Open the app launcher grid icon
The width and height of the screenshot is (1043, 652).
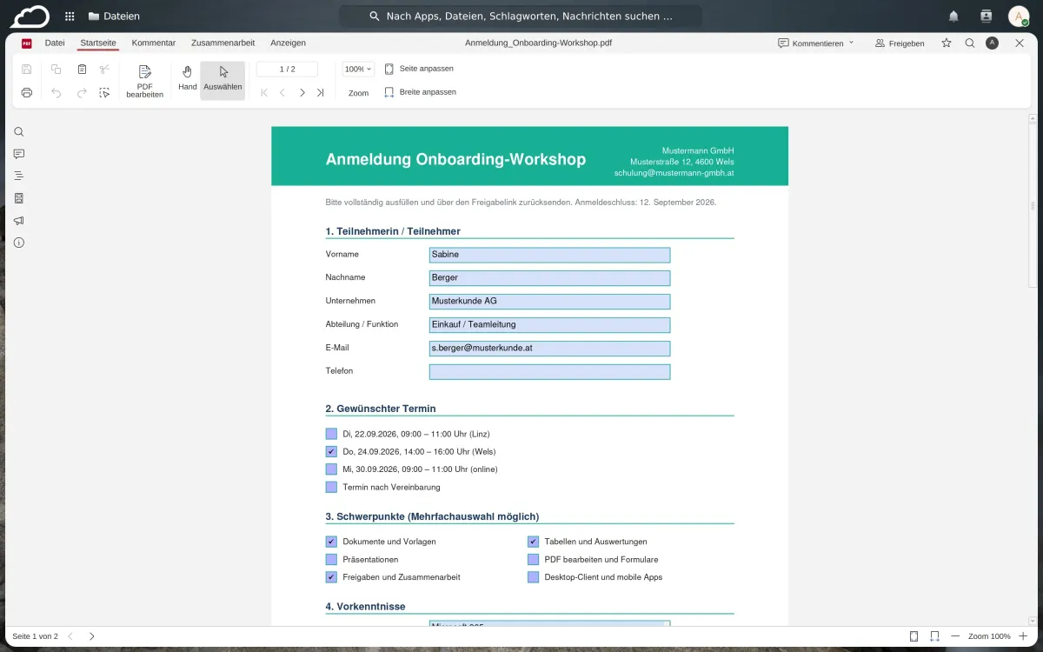[x=70, y=16]
